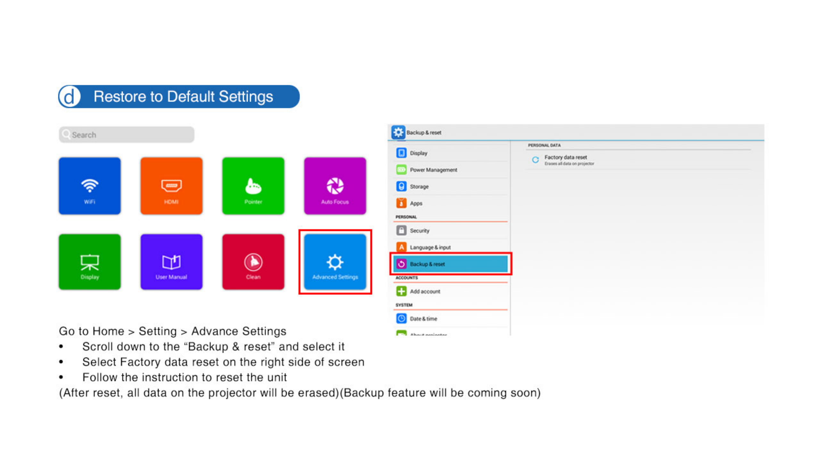Click the settings gear header icon

coord(398,132)
